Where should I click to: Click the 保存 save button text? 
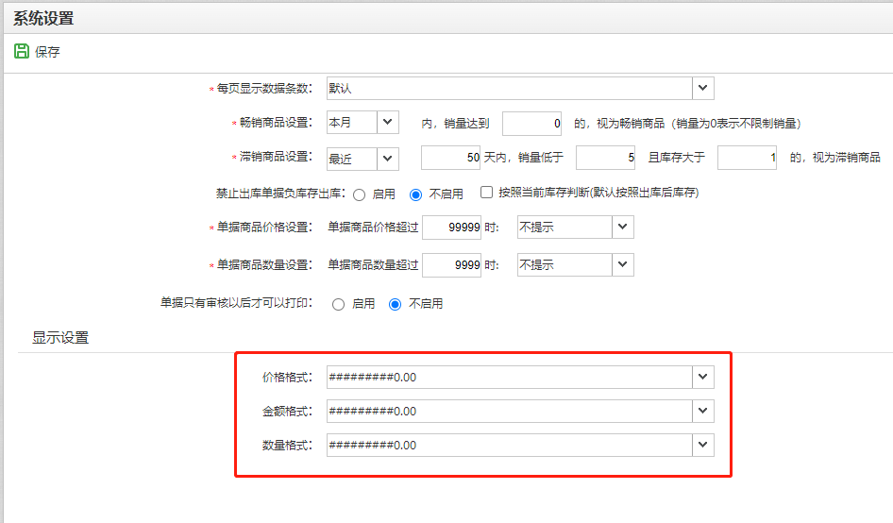(47, 52)
